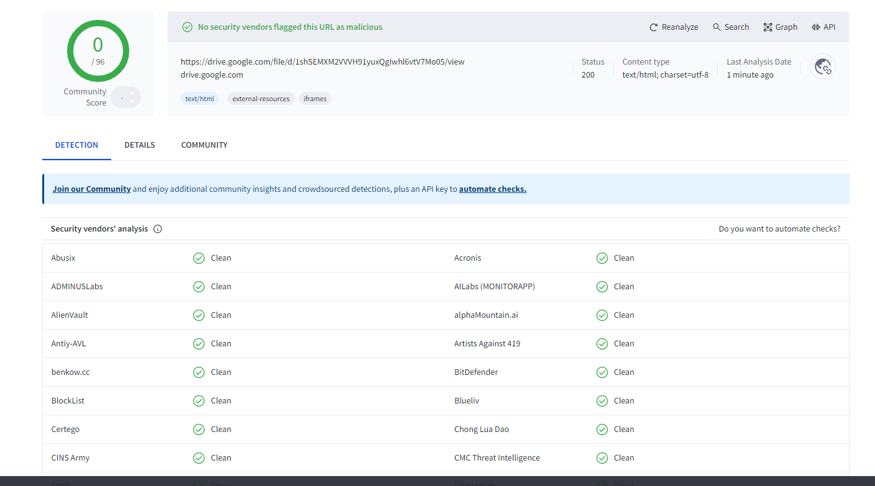The image size is (875, 486).
Task: Click the Clean result for AlienVault
Action: tap(221, 315)
